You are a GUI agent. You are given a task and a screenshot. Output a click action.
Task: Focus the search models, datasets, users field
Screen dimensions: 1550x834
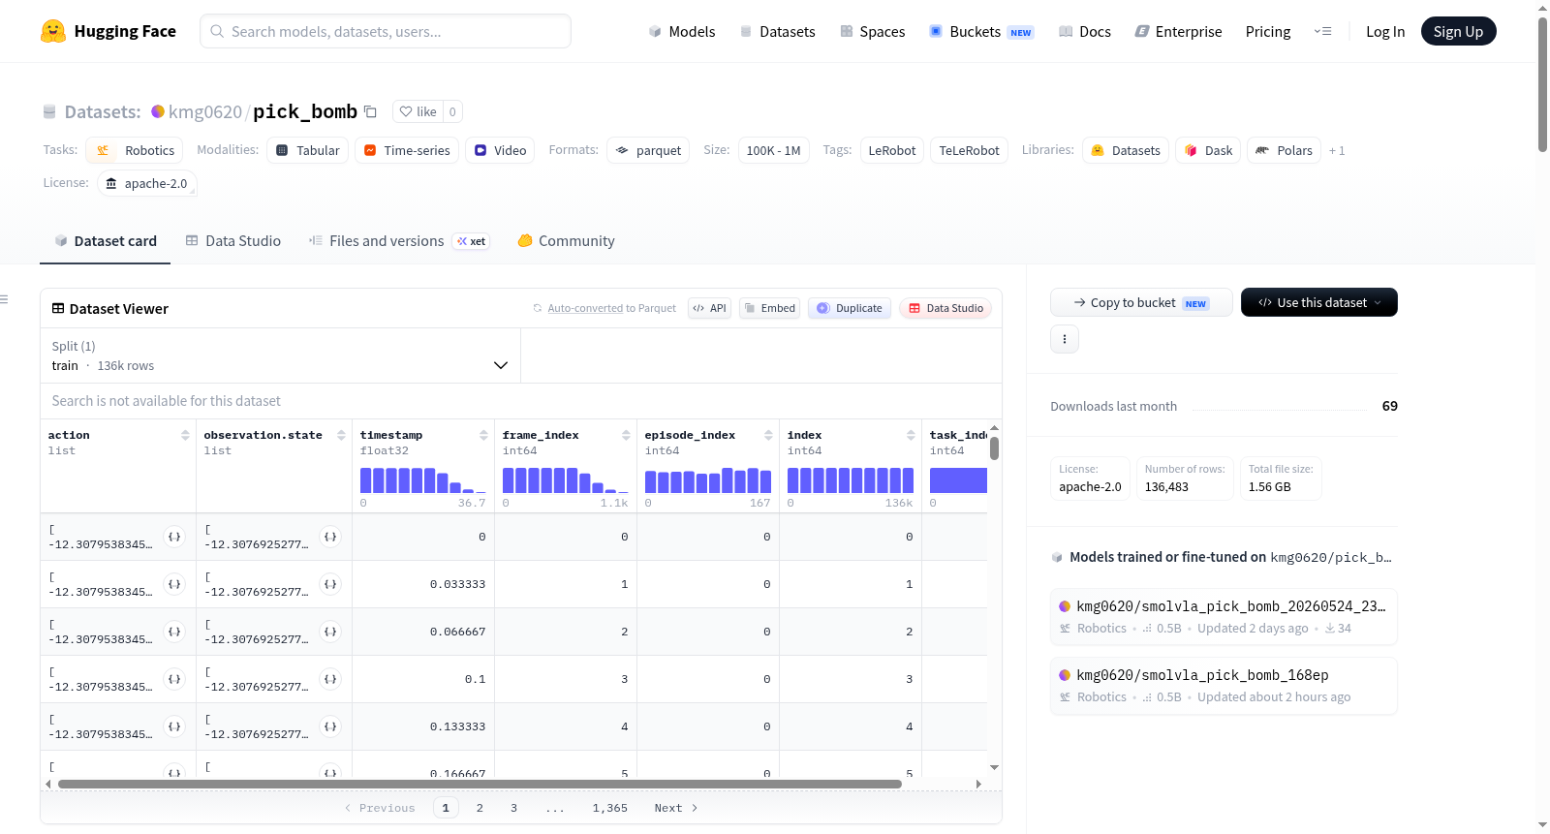(x=386, y=31)
